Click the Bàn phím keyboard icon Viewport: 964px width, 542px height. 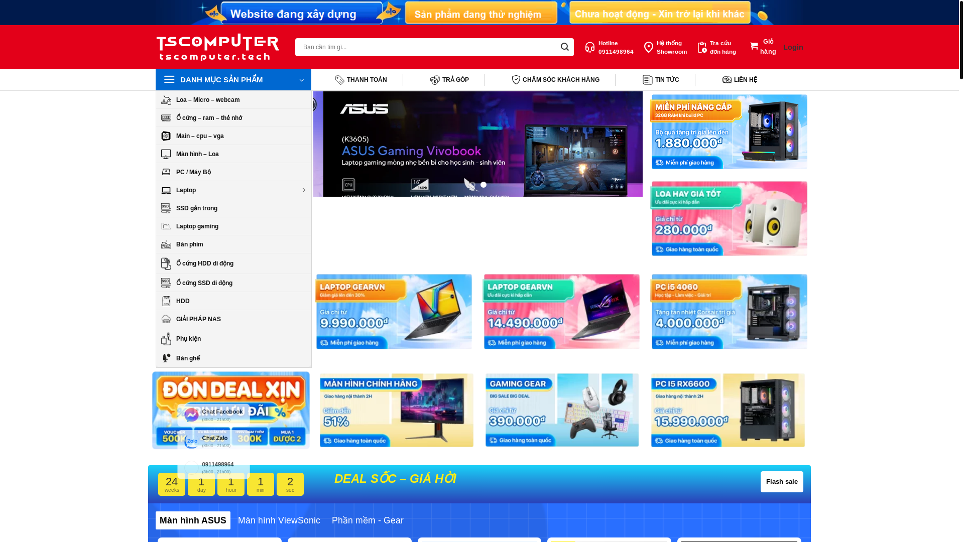(166, 244)
